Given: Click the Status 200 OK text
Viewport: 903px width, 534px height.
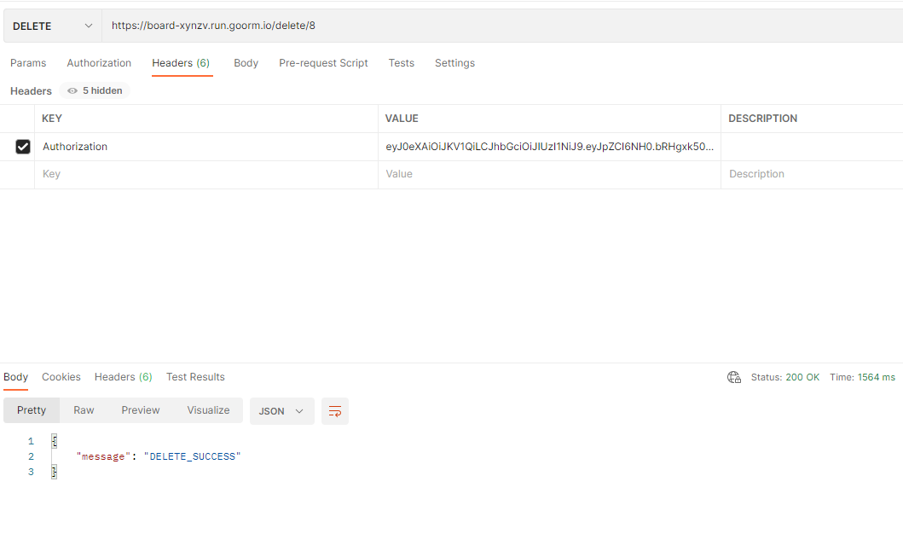Looking at the screenshot, I should coord(785,377).
